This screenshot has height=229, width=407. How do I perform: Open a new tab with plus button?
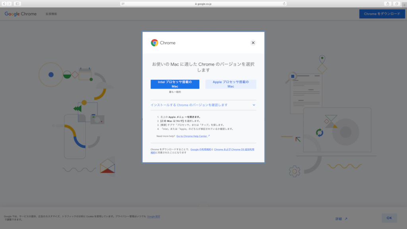404,4
